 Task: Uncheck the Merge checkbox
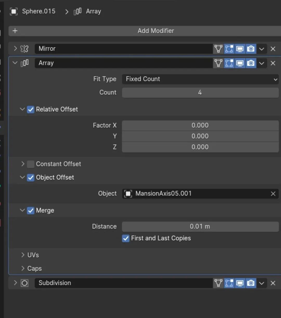(31, 211)
